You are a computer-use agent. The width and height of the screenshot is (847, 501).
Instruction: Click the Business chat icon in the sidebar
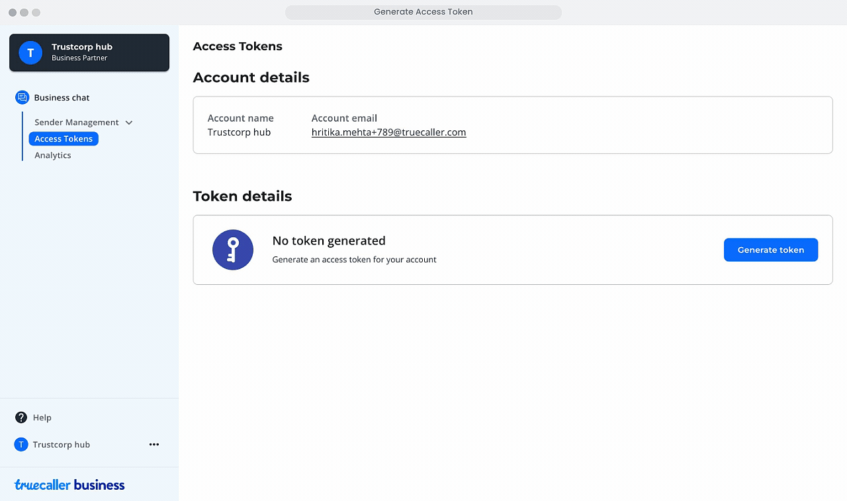click(x=22, y=98)
